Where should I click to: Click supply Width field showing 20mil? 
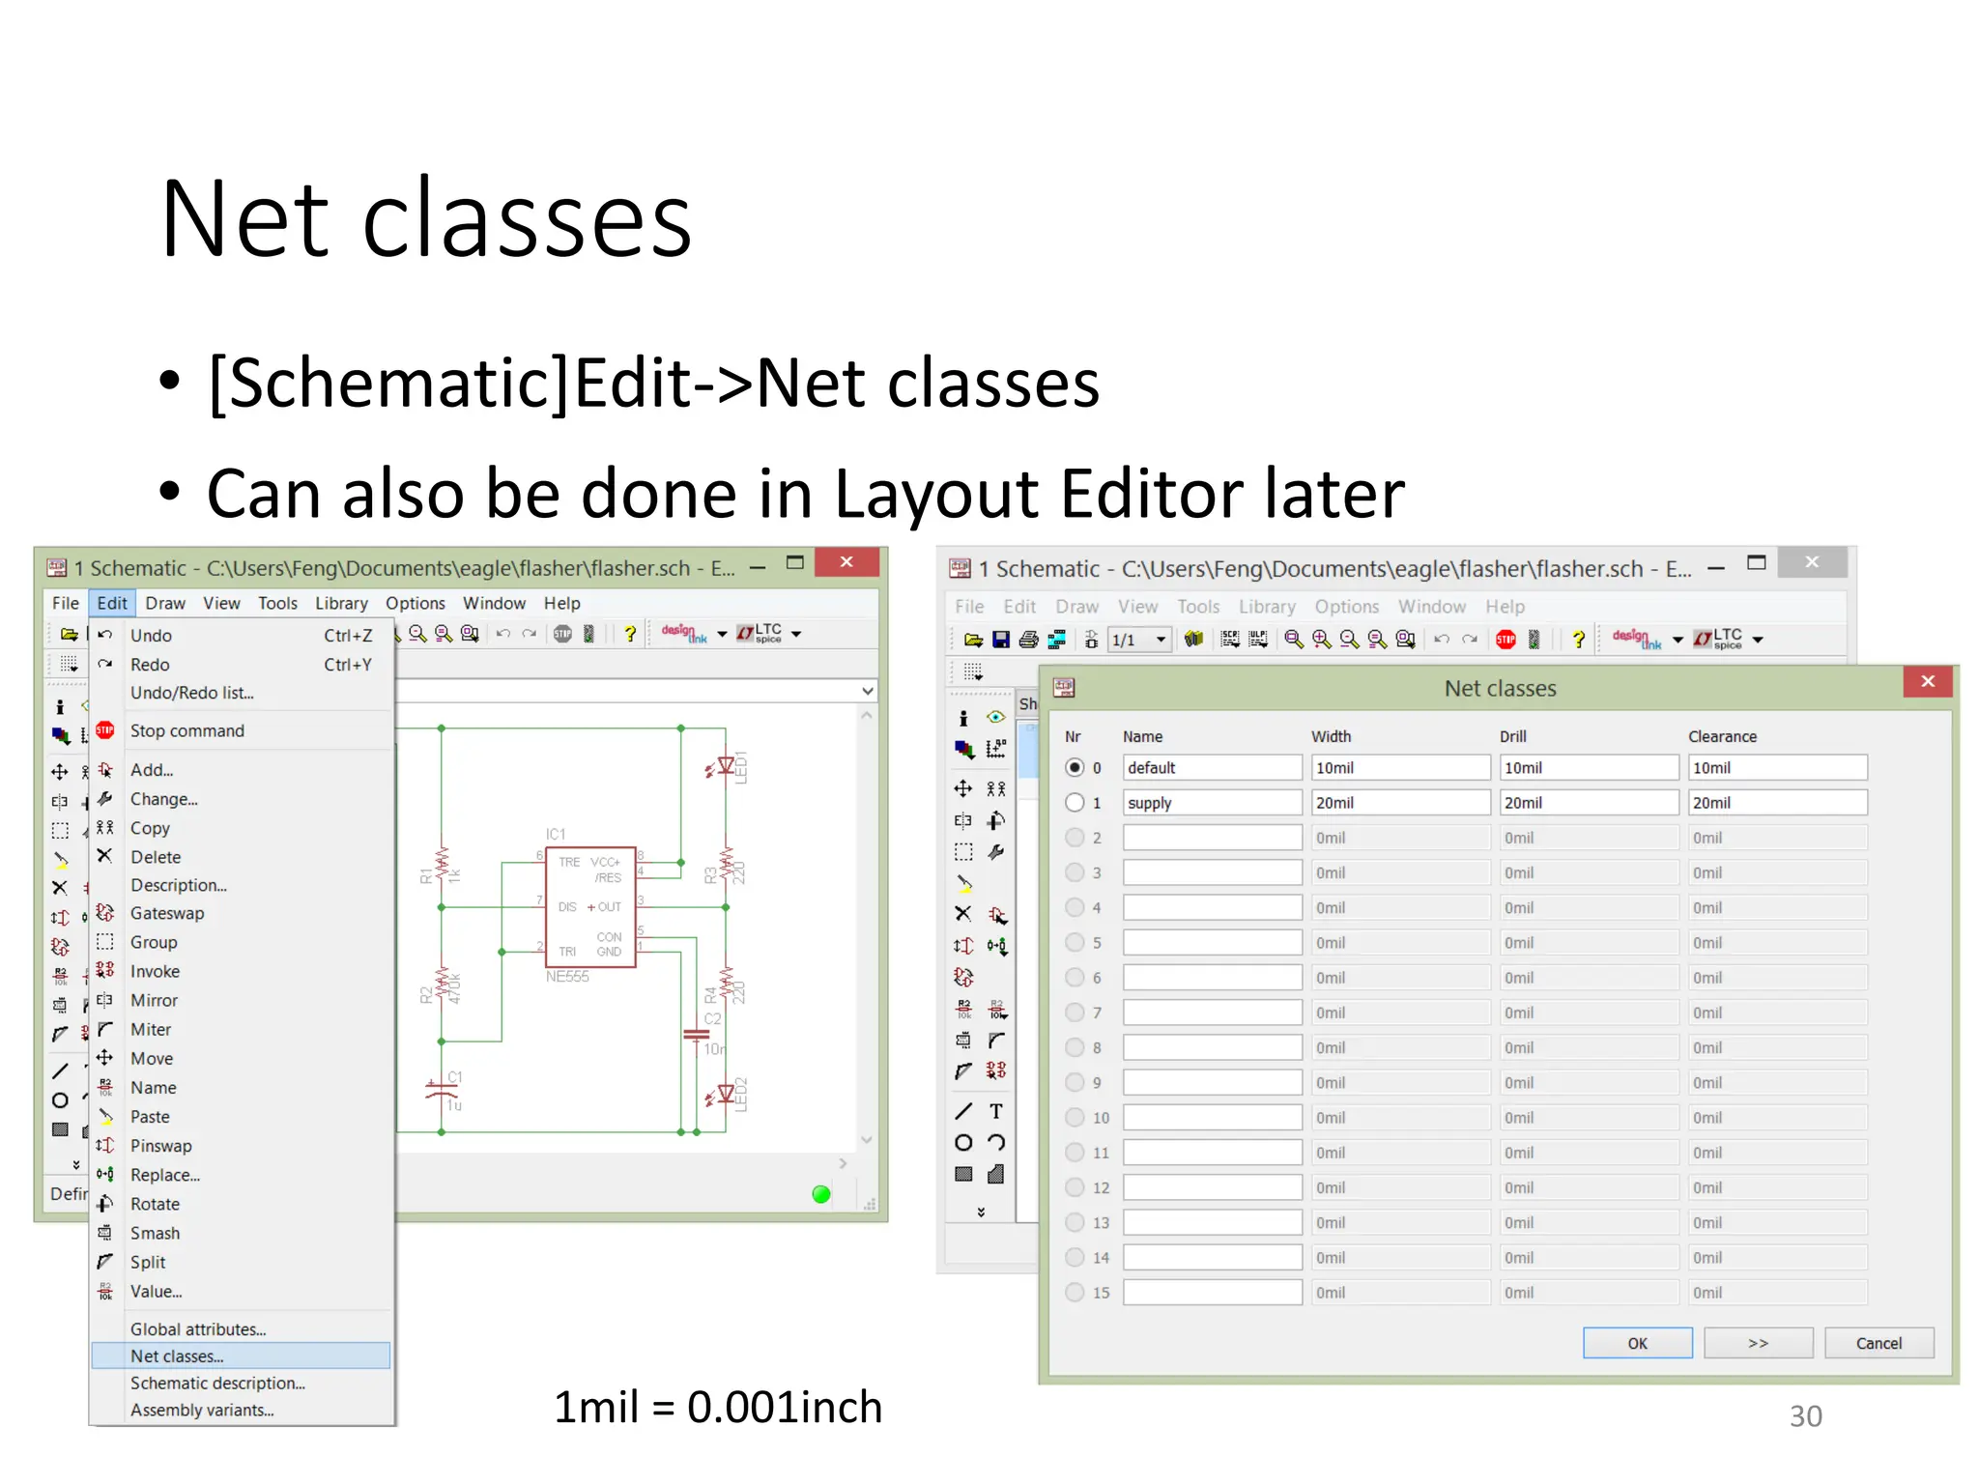coord(1400,802)
